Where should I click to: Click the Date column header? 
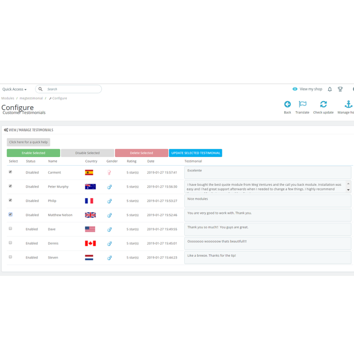click(151, 161)
